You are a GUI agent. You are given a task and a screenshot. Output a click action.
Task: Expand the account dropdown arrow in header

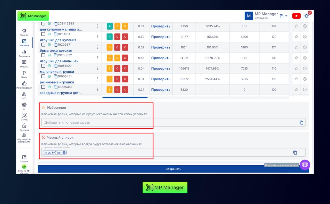286,16
